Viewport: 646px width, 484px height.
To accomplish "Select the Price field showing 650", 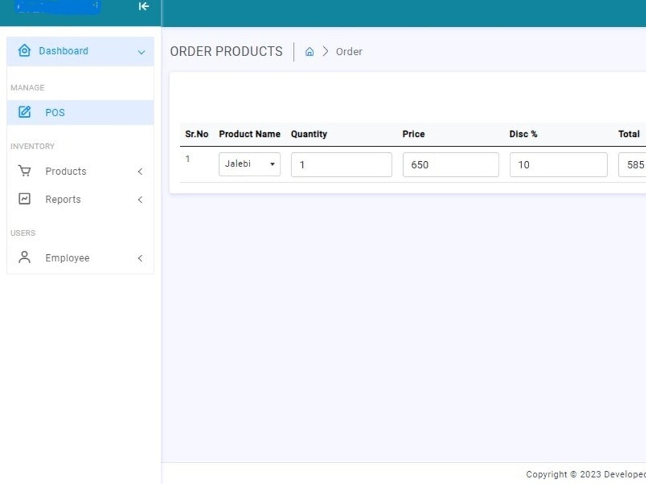I will point(450,165).
